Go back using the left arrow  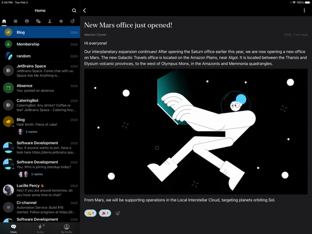click(85, 11)
